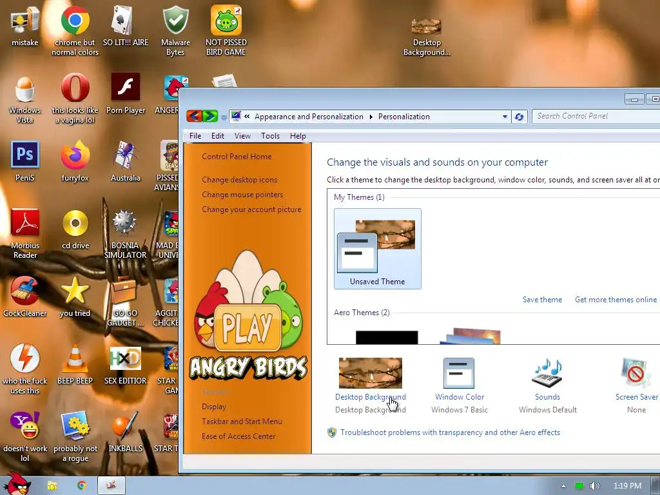Open the Help menu
This screenshot has width=660, height=495.
(298, 136)
